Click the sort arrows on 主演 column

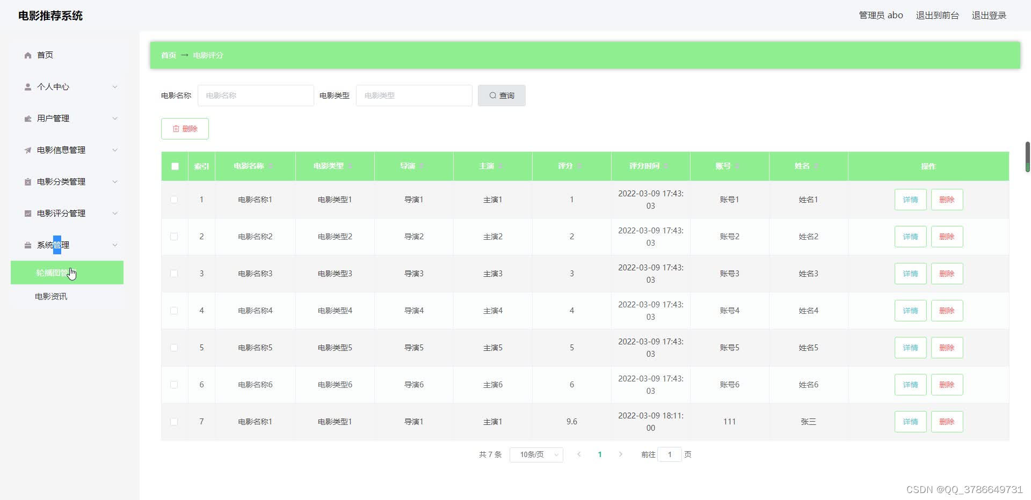coord(500,166)
